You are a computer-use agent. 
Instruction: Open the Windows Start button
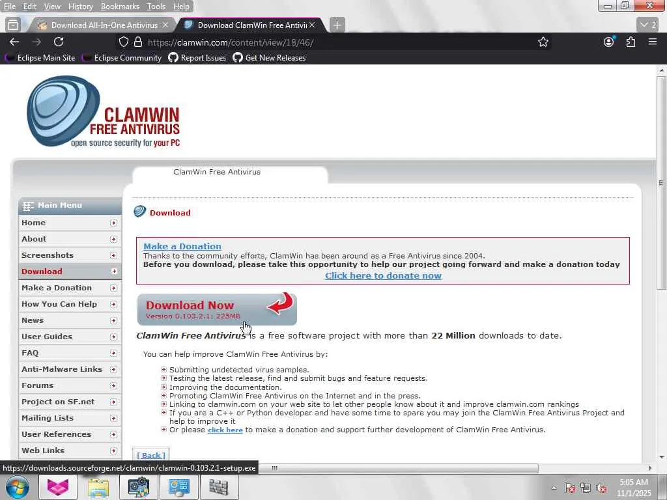(17, 487)
